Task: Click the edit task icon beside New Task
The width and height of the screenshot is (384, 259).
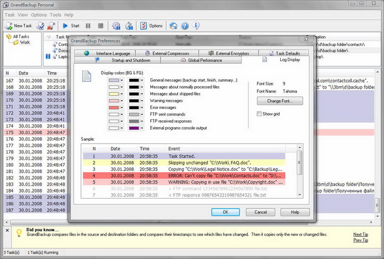Action: pos(41,26)
